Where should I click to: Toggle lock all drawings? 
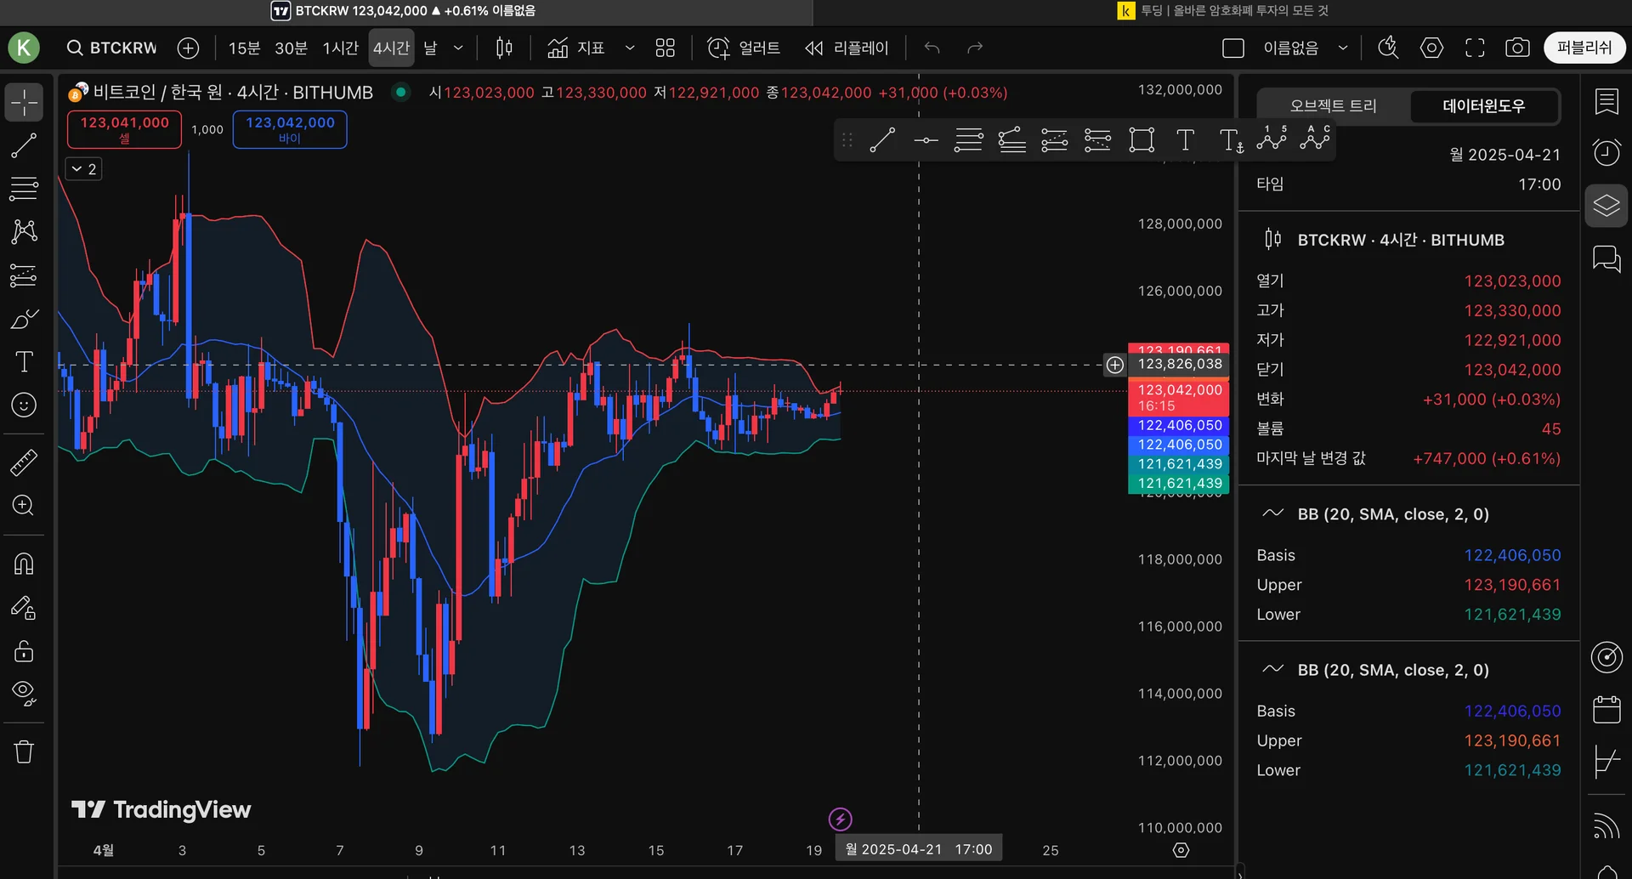(24, 651)
